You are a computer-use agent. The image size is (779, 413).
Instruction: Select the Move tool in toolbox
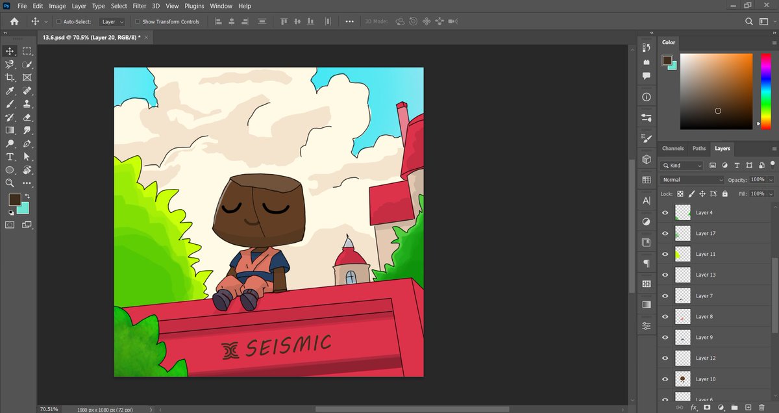[x=10, y=51]
